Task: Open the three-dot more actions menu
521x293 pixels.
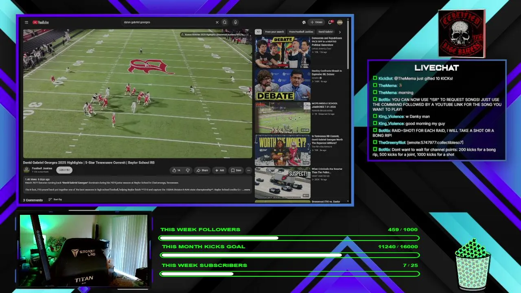Action: coord(249,171)
